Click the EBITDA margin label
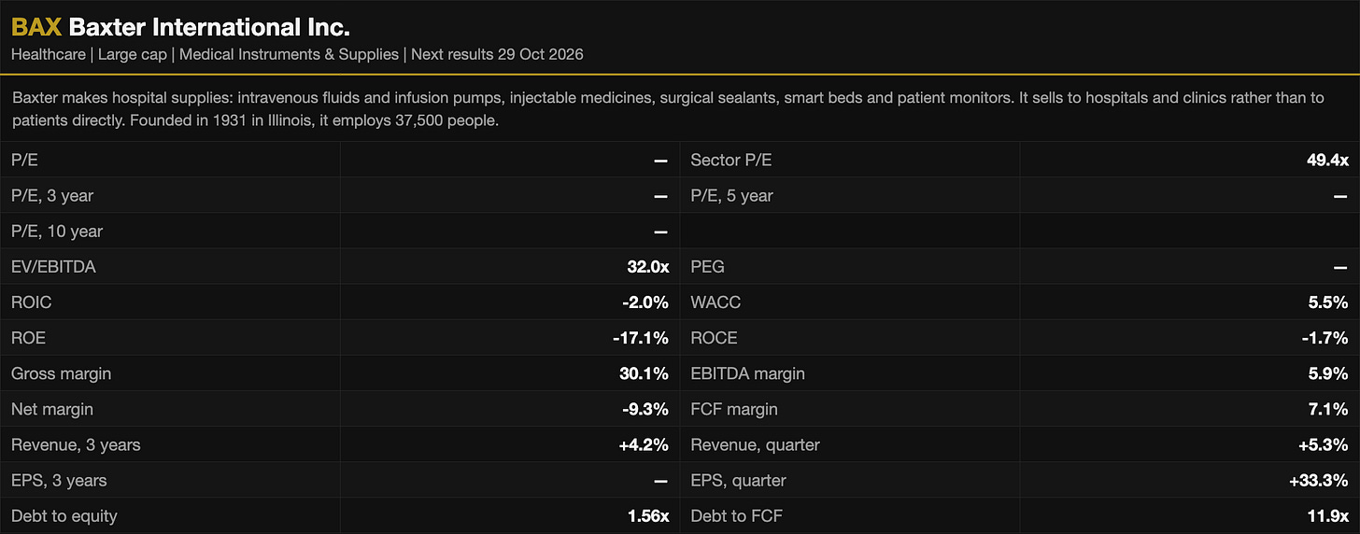The image size is (1360, 534). click(x=747, y=373)
